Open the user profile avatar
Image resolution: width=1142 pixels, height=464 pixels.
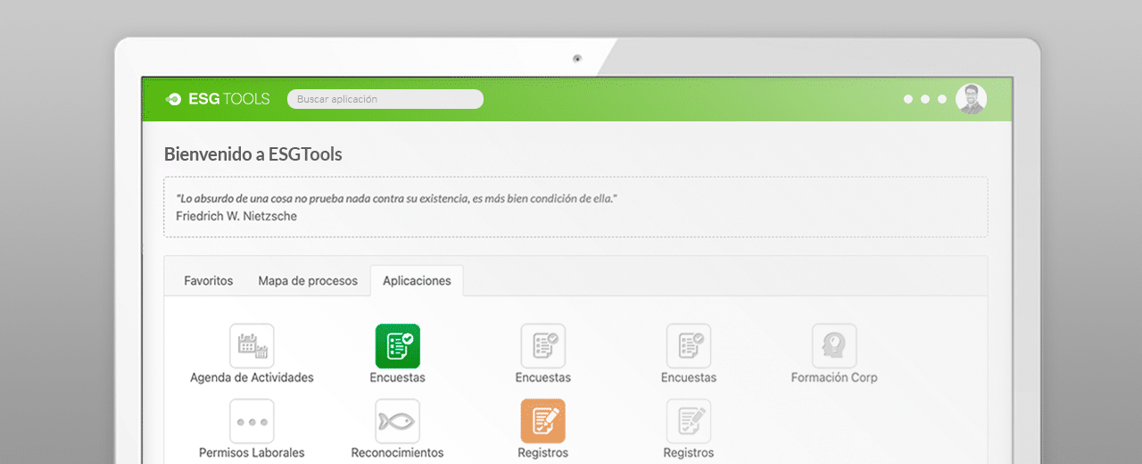971,99
